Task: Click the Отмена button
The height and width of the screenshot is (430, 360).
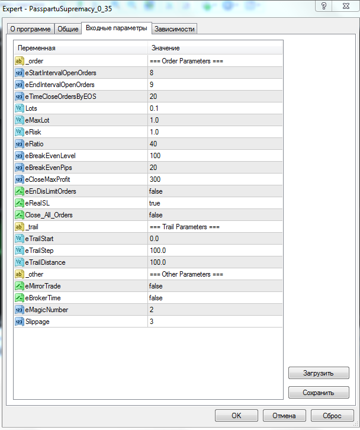Action: (x=284, y=415)
